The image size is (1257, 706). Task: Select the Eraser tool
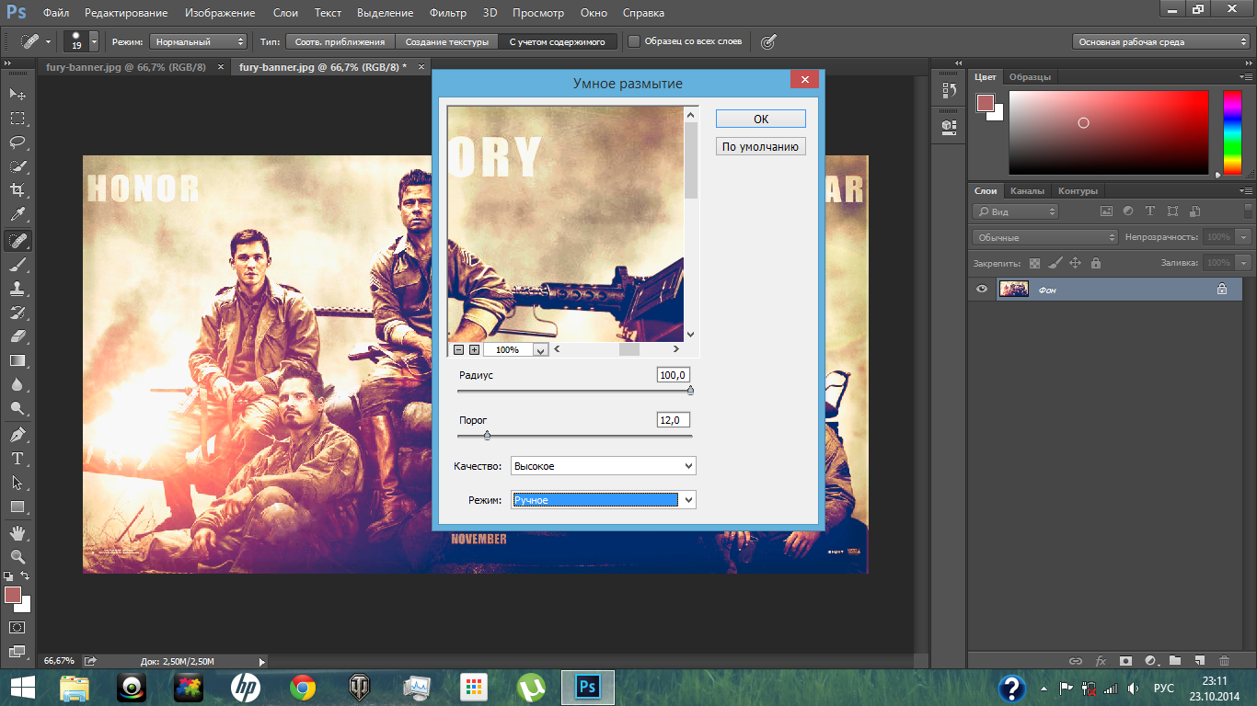(17, 336)
